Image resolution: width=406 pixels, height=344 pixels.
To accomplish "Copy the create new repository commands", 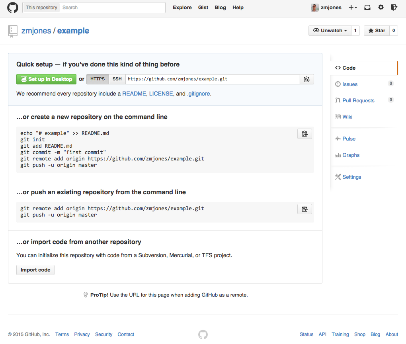I will (304, 134).
